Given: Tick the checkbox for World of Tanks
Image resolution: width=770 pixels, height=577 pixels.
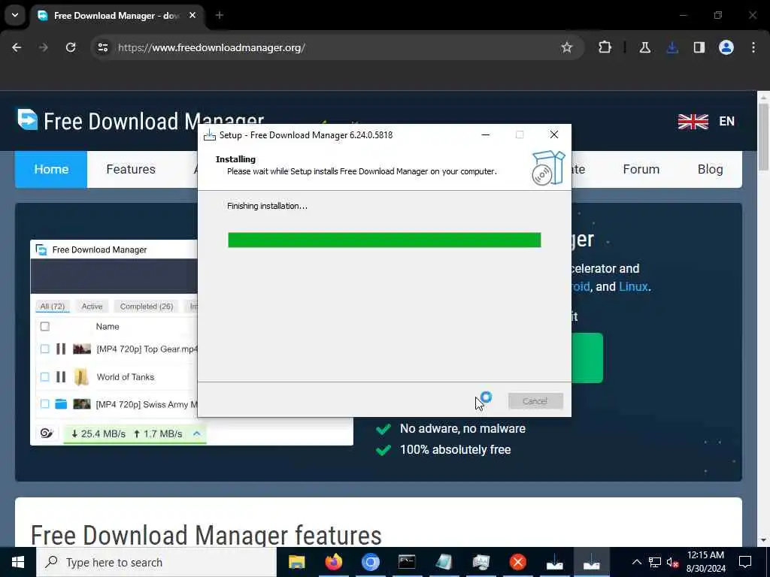Looking at the screenshot, I should pyautogui.click(x=44, y=377).
